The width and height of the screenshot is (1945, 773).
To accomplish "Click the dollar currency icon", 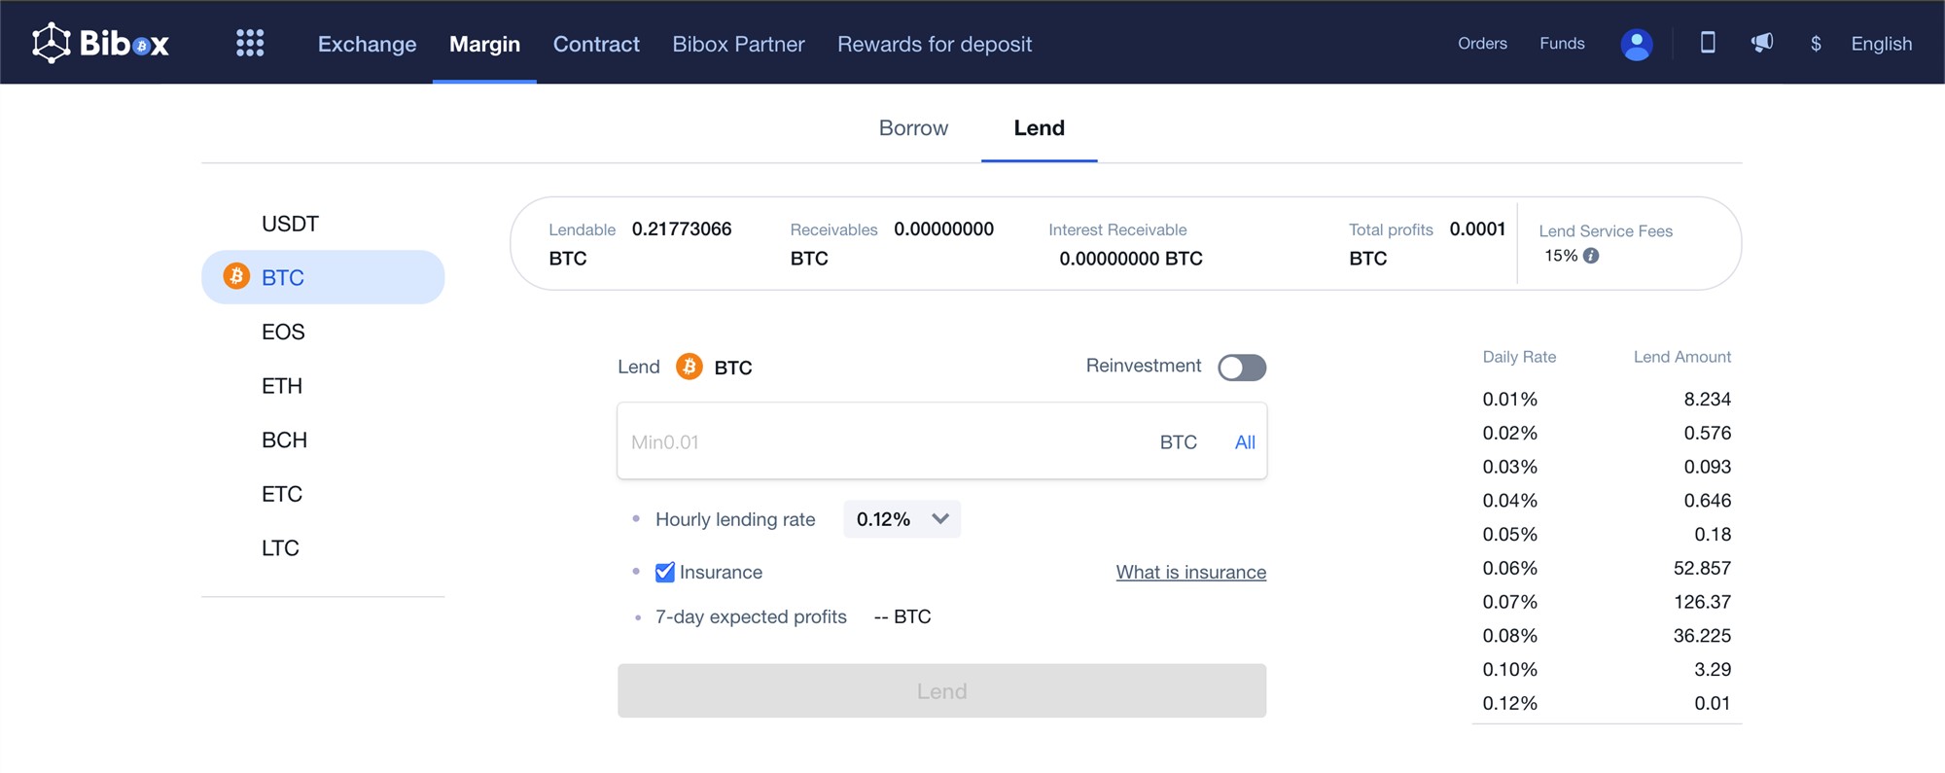I will click(1815, 44).
